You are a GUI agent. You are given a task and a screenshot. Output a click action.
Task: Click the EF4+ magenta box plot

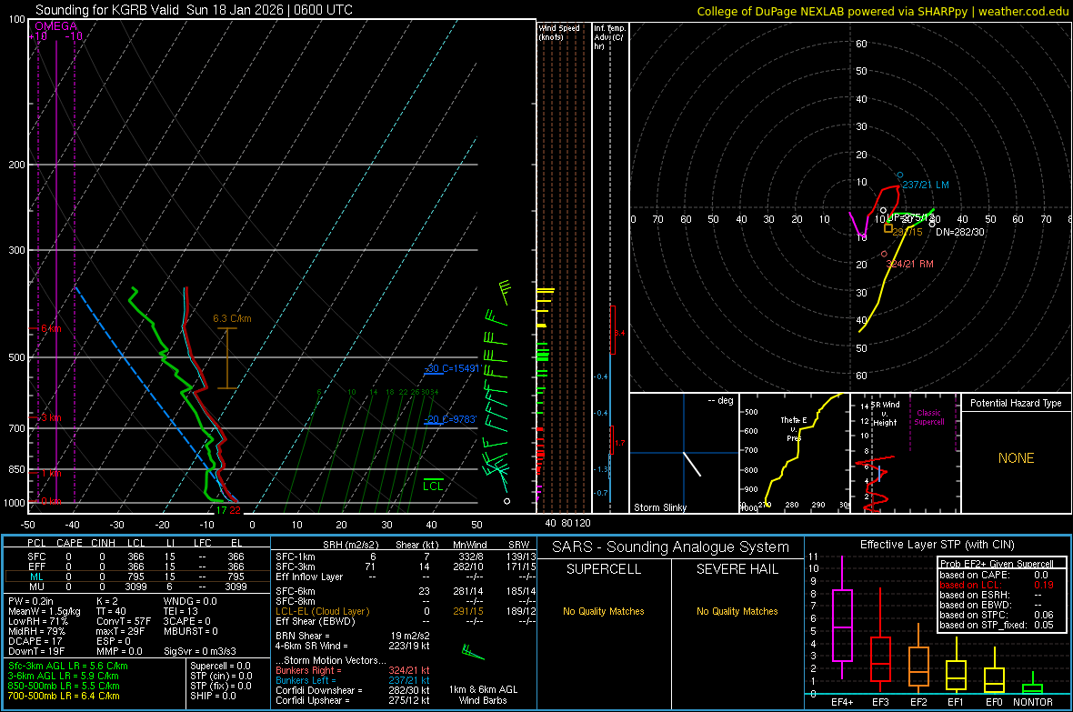tap(842, 625)
